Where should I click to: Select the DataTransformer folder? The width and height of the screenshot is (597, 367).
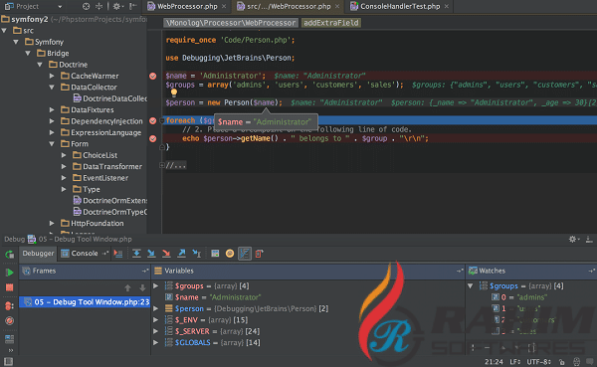107,167
